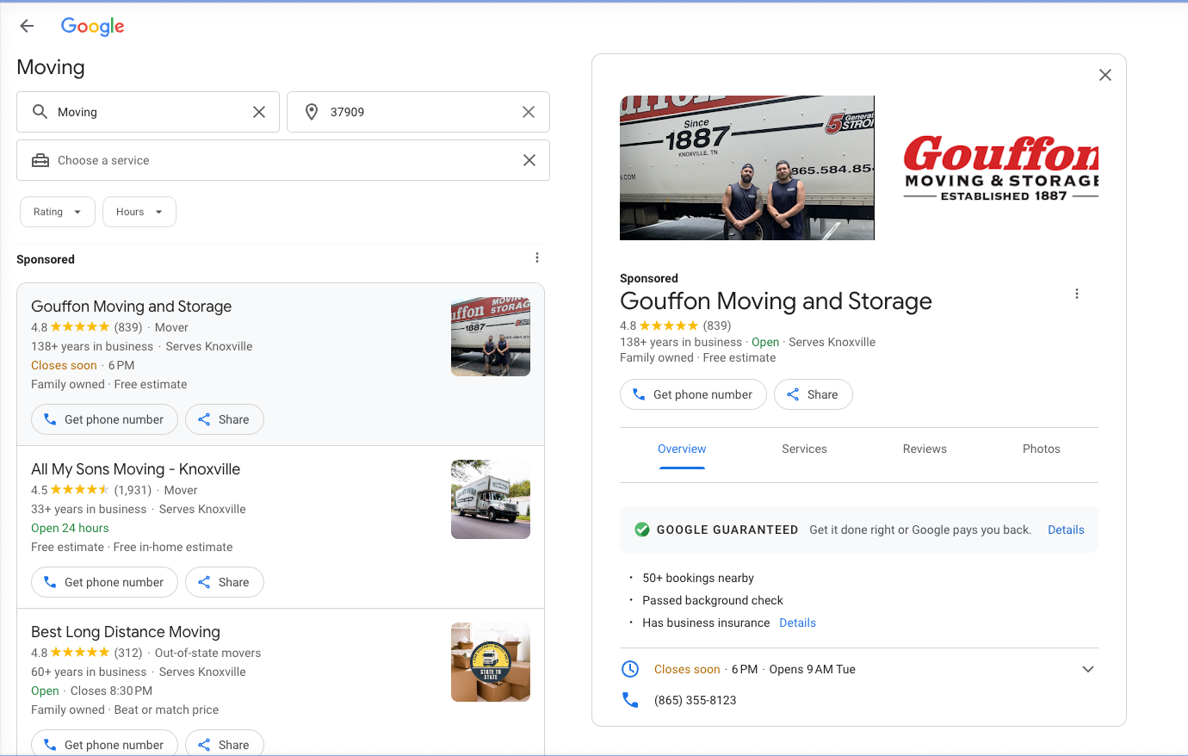Clear the Moving search field
Viewport: 1188px width, 756px height.
(x=259, y=112)
